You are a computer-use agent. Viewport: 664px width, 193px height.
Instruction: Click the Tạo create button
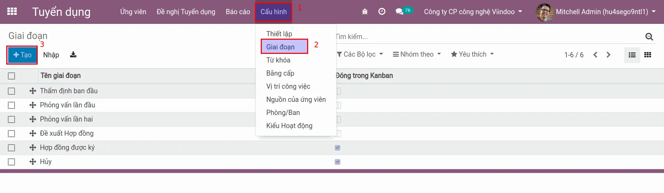[x=22, y=55]
